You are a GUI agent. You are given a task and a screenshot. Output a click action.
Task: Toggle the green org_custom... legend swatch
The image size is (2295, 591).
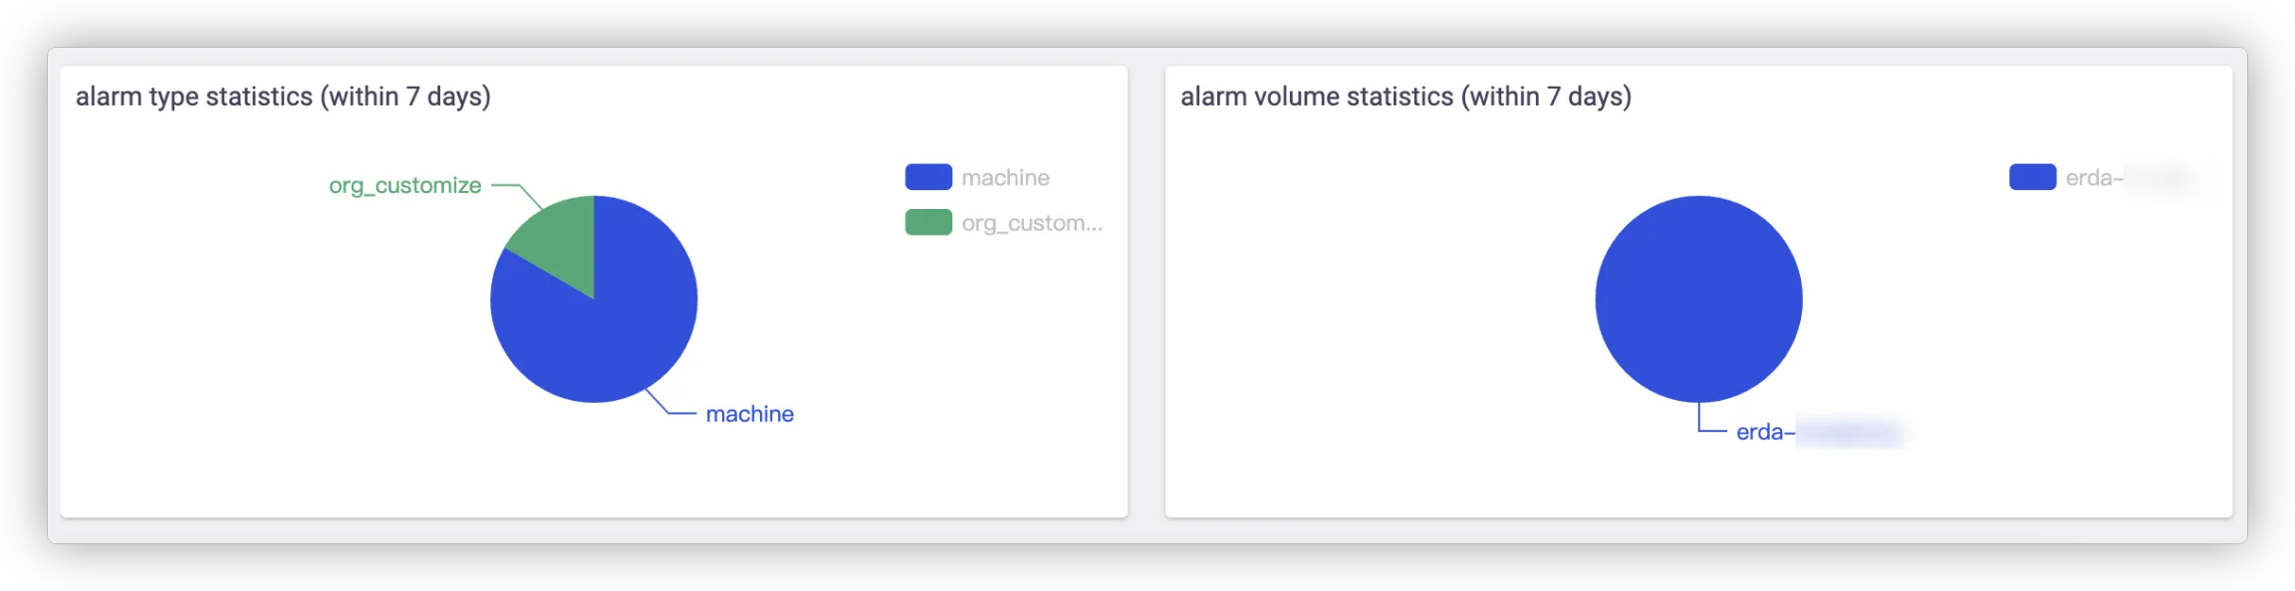(x=928, y=222)
